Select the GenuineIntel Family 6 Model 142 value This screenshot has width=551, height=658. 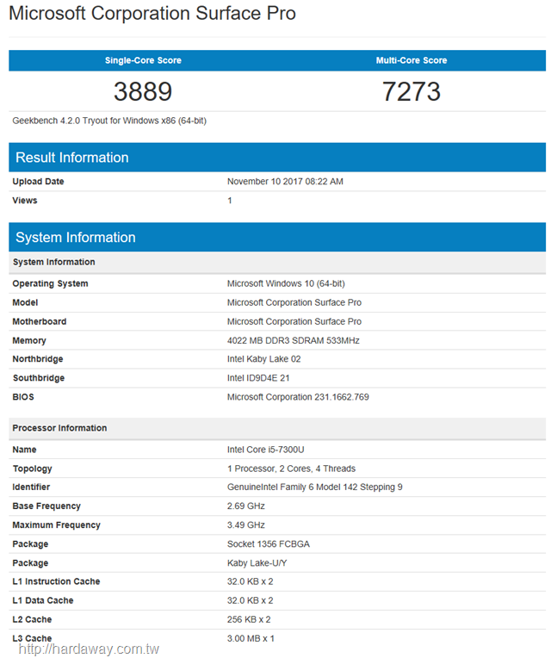315,487
